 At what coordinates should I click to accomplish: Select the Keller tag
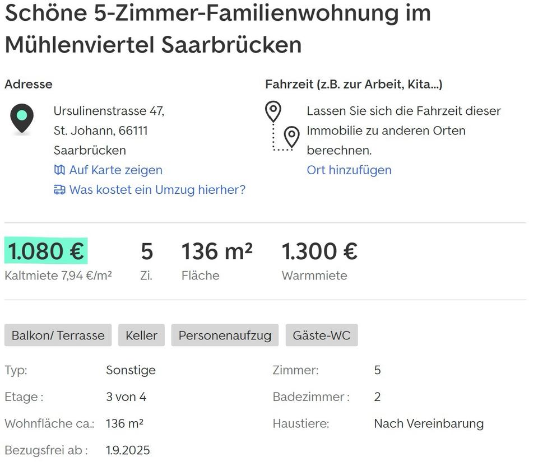point(141,335)
